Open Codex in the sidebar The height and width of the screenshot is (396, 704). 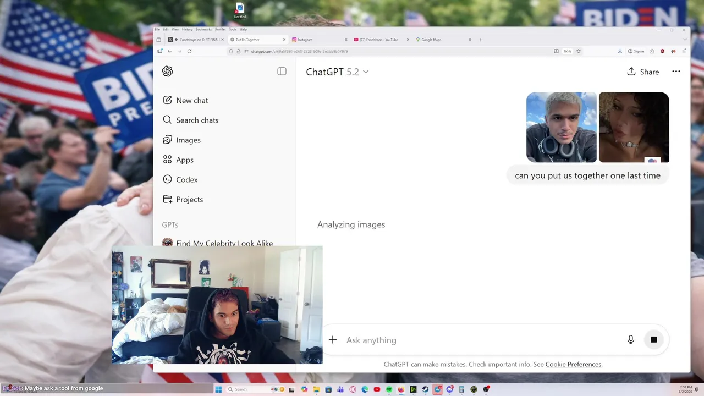(x=180, y=179)
